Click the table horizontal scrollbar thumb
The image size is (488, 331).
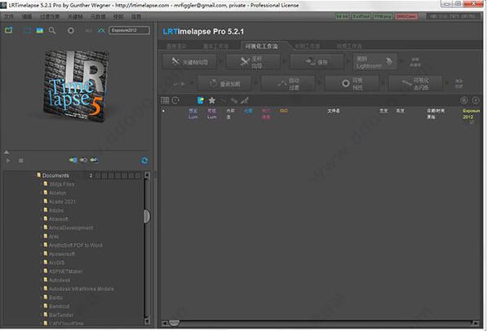(175, 323)
